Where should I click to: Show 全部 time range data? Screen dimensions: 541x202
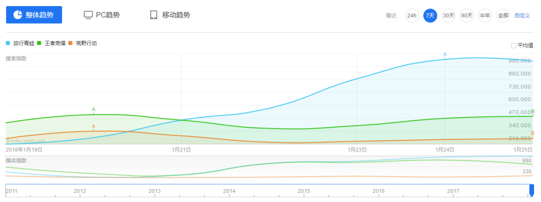[503, 16]
